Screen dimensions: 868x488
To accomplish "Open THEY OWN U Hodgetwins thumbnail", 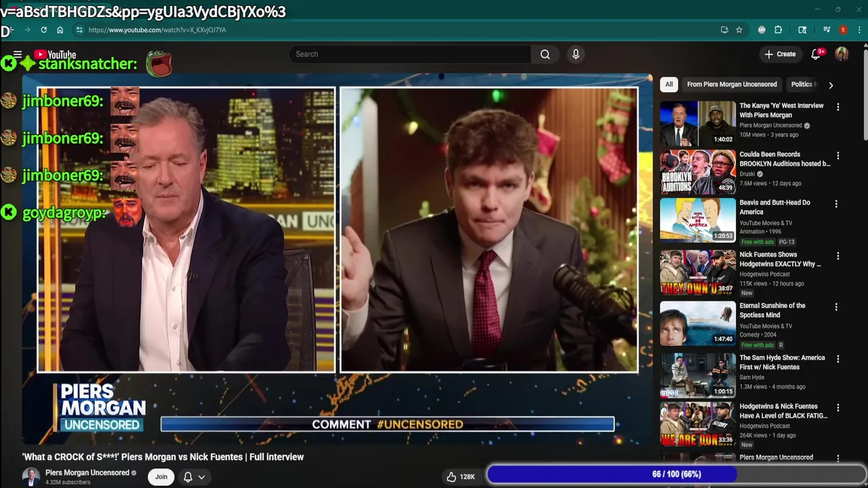I will [698, 272].
